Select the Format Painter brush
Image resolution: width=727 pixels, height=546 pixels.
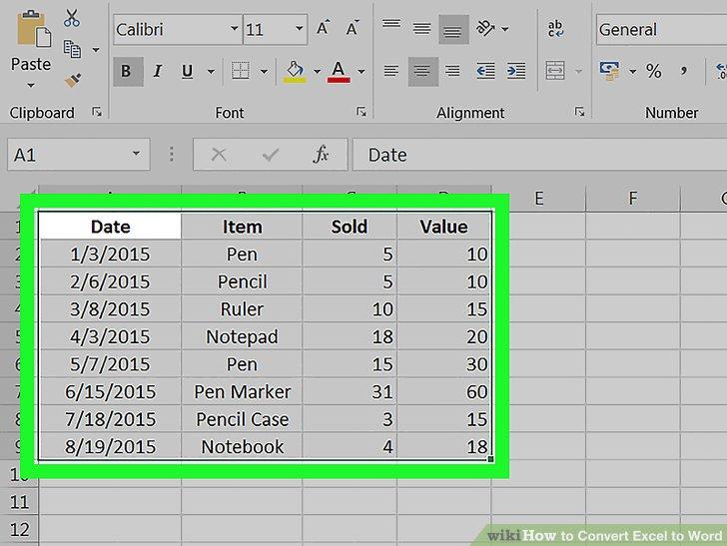[72, 80]
